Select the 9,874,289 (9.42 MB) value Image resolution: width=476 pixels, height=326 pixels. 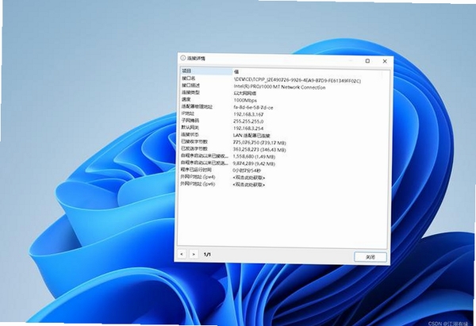(254, 163)
